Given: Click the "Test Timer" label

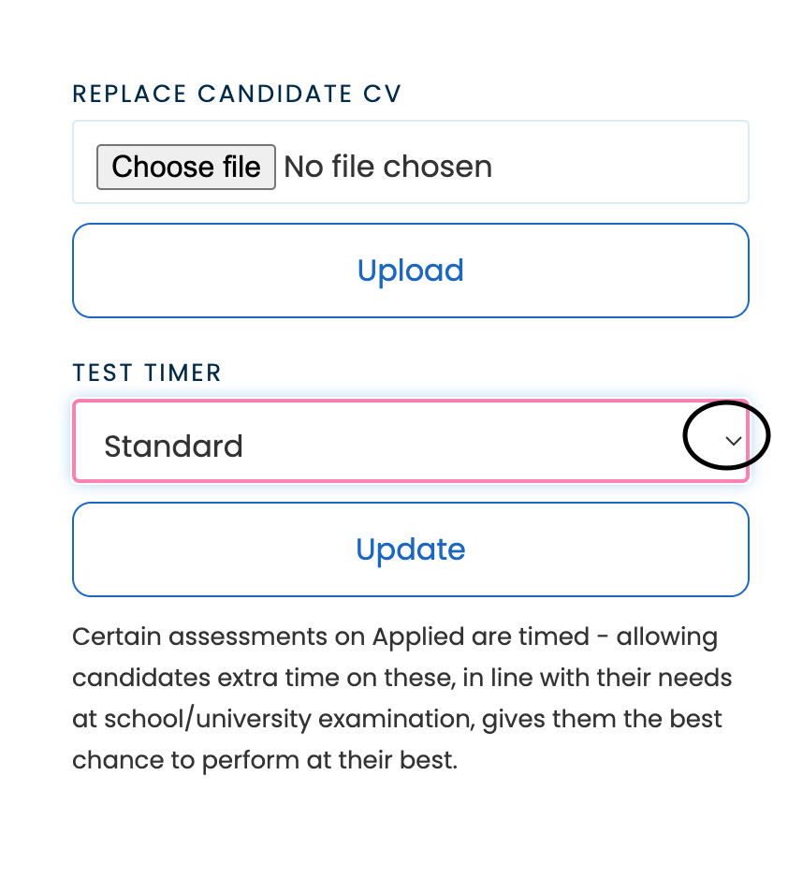Looking at the screenshot, I should coord(147,373).
